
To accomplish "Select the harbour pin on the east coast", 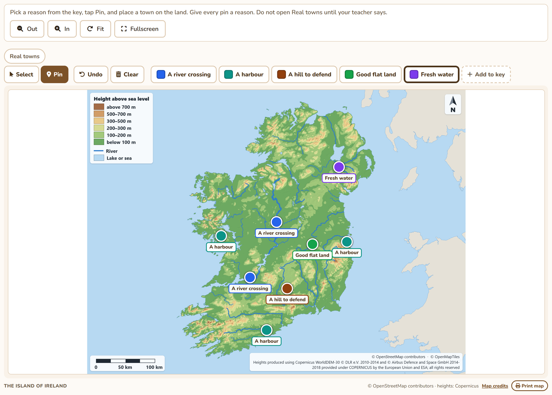I will pyautogui.click(x=347, y=242).
